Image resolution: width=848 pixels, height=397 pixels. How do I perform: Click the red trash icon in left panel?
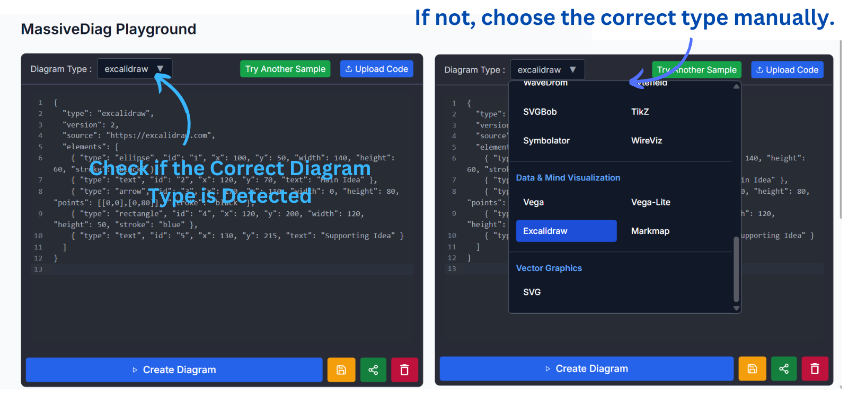[x=404, y=370]
